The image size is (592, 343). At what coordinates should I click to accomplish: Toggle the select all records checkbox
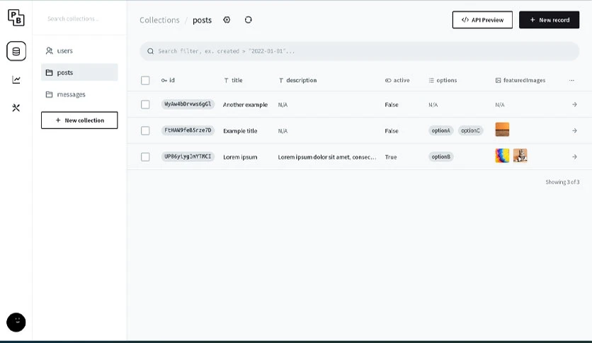[145, 81]
